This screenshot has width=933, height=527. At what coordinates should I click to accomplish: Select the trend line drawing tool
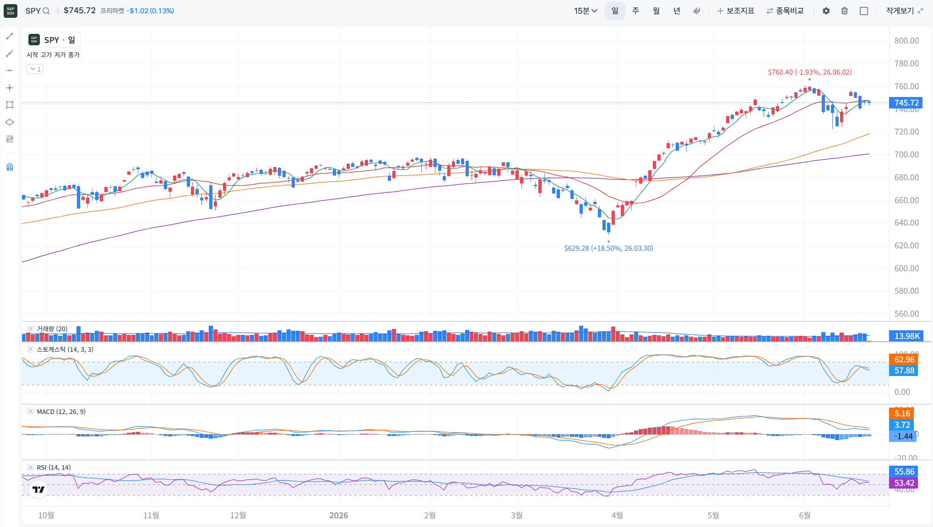pos(10,36)
